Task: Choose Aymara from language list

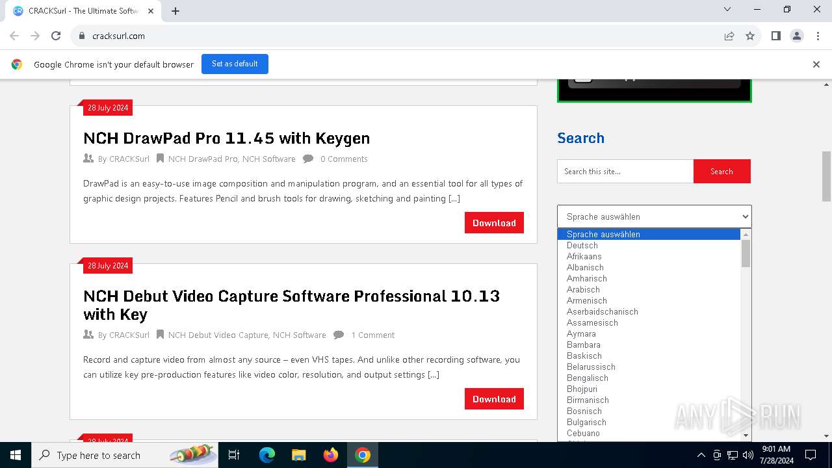Action: (649, 333)
